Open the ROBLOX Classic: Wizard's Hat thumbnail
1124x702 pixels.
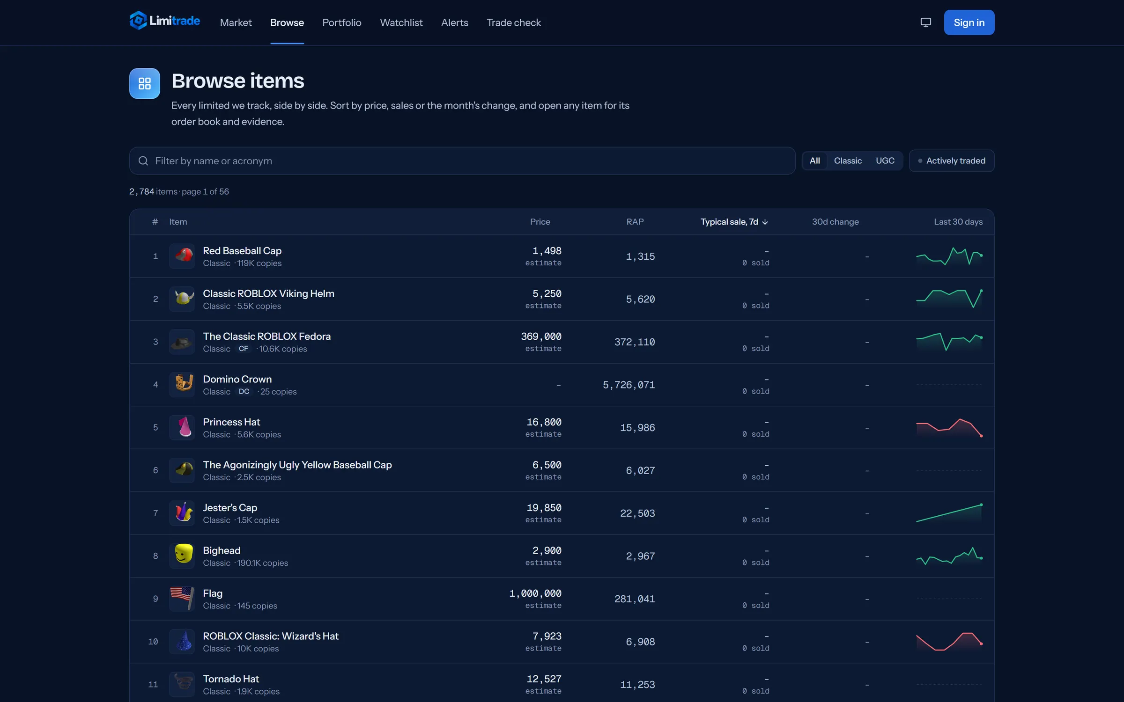point(182,642)
